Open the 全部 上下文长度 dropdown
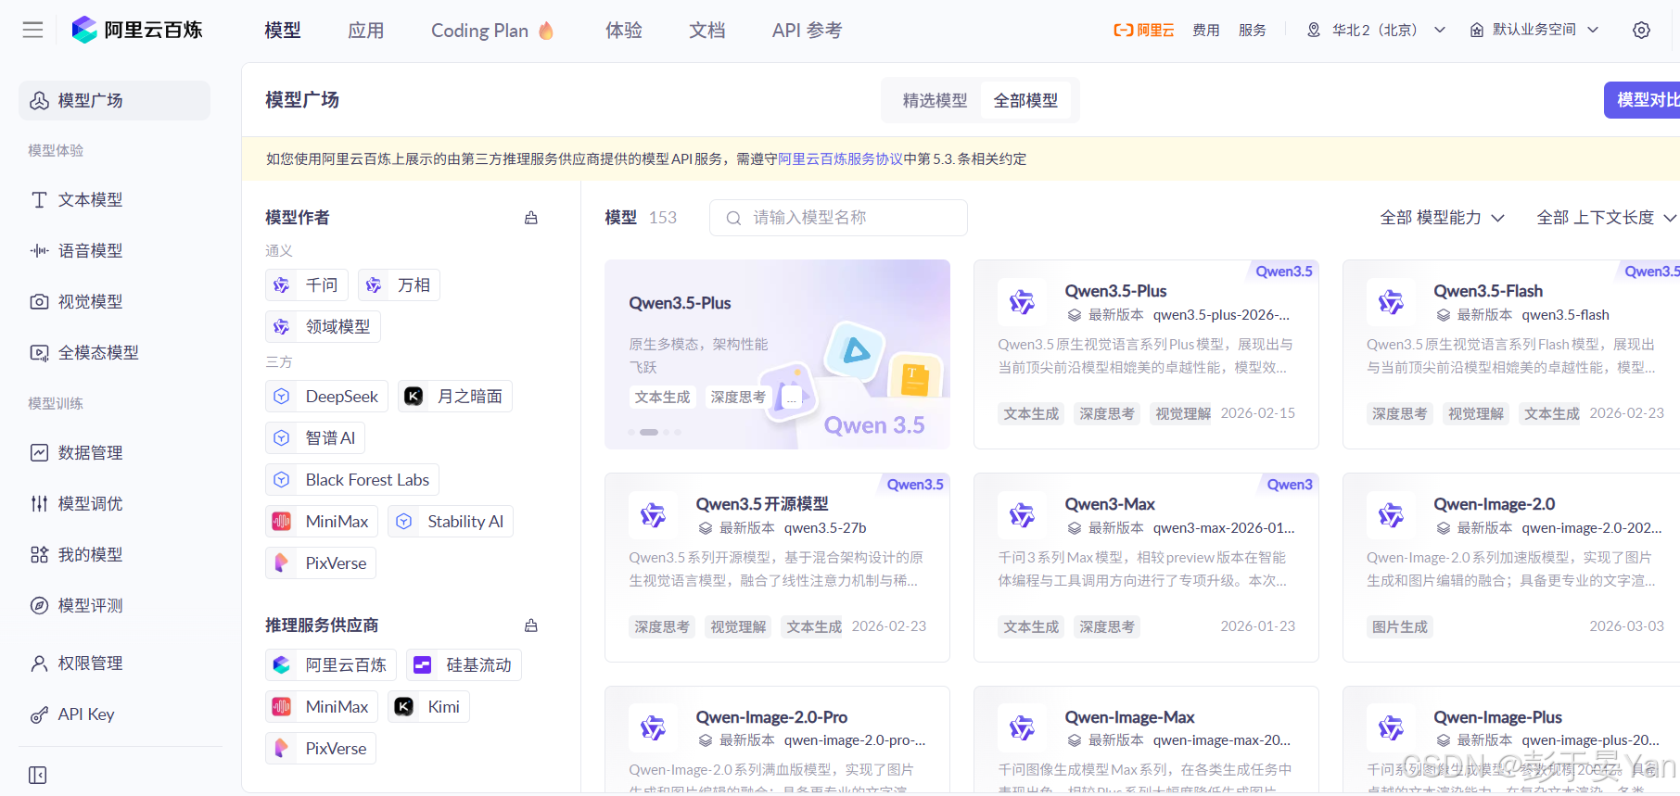Image resolution: width=1680 pixels, height=796 pixels. pyautogui.click(x=1606, y=217)
